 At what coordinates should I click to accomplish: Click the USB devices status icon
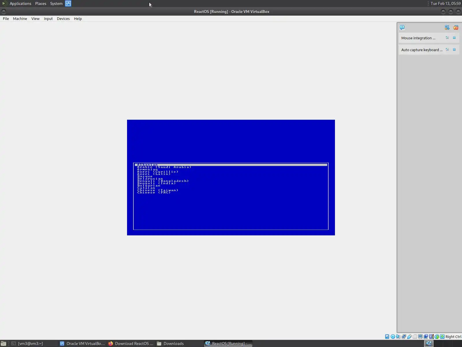tap(409, 337)
